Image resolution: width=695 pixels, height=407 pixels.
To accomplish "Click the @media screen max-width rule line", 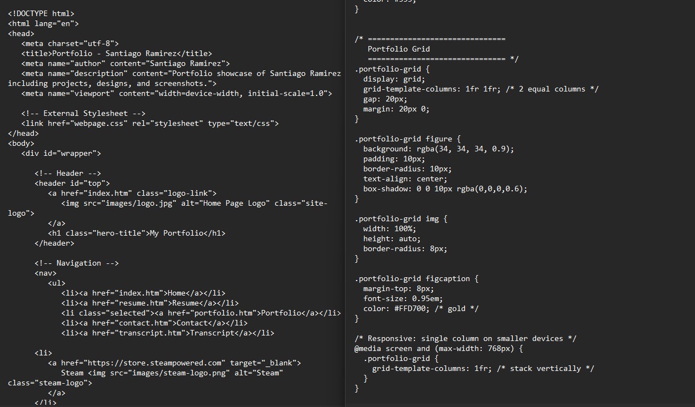I will point(439,348).
